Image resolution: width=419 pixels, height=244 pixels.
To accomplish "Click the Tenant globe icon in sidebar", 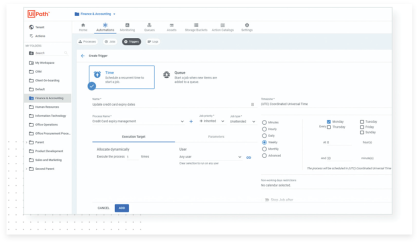I will 31,27.
